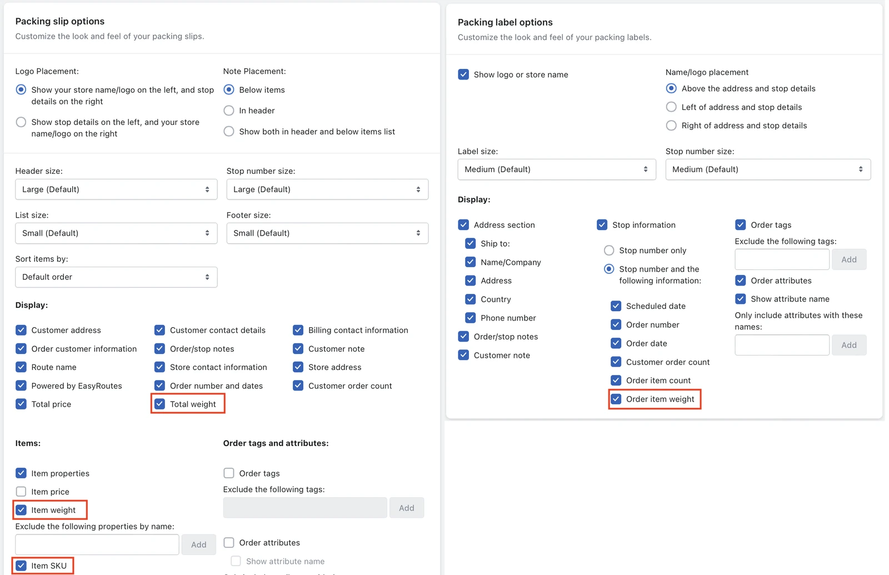Viewport: 889px width, 575px height.
Task: Toggle Phone number checkbox
Action: [471, 318]
